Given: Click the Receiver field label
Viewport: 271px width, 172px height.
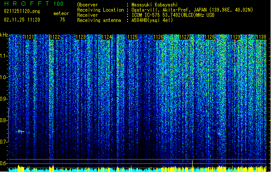Looking at the screenshot, I should pyautogui.click(x=87, y=15).
